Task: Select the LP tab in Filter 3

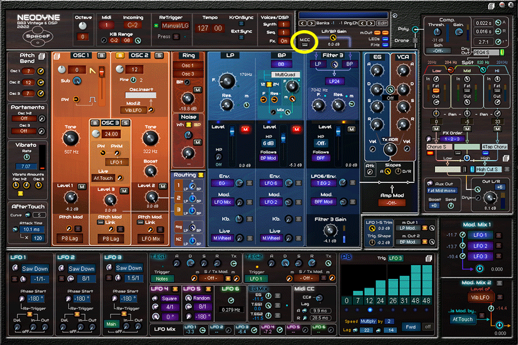Action: pos(318,64)
